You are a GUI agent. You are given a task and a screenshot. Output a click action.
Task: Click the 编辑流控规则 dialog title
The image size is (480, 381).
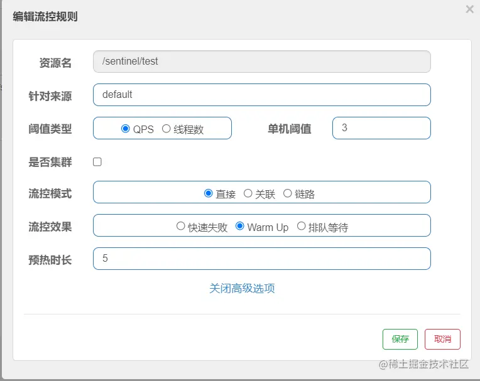point(45,16)
